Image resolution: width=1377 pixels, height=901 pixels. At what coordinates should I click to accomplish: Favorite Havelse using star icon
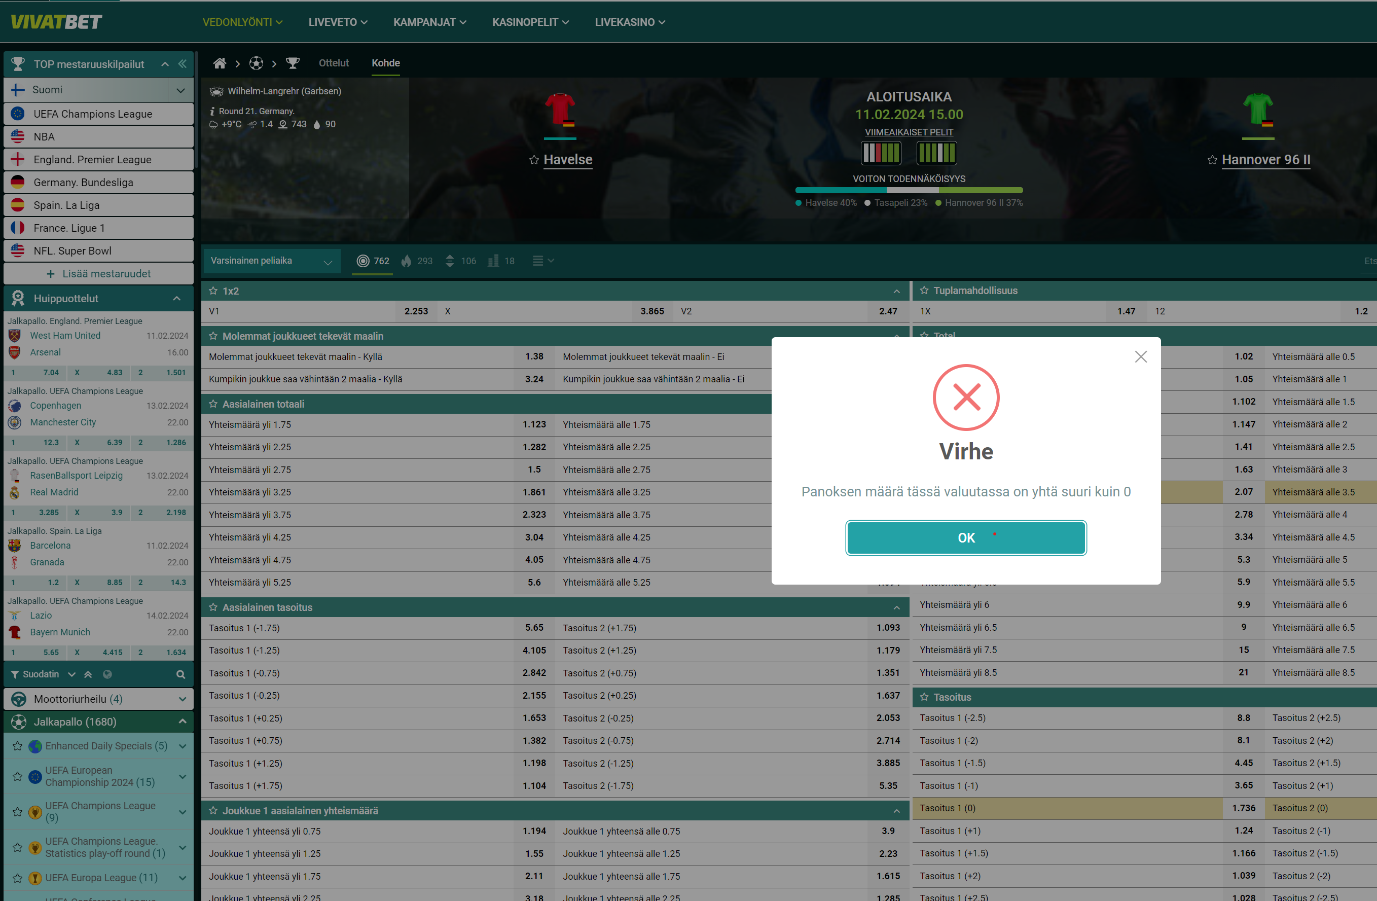point(533,160)
